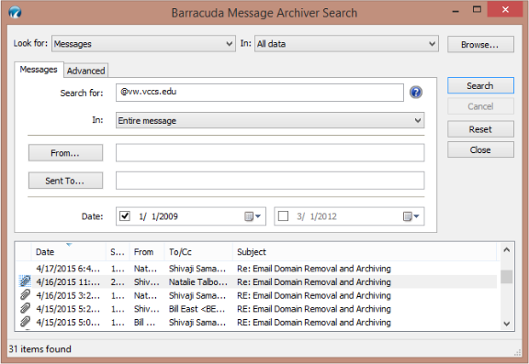The image size is (529, 364).
Task: Sort results by From column header
Action: [147, 252]
